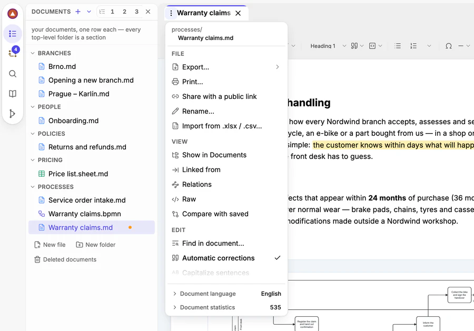Toggle Automatic corrections option

coord(226,258)
